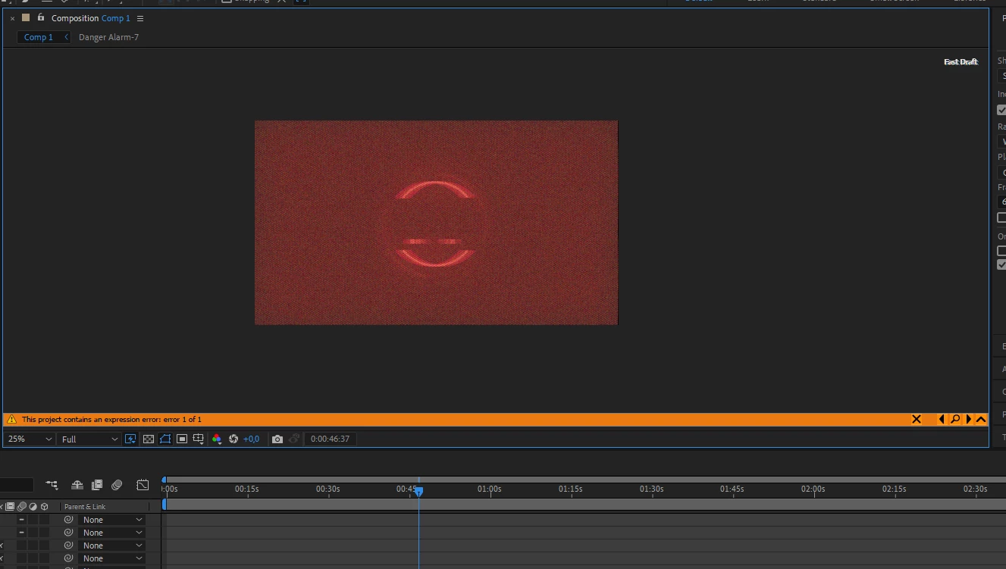The height and width of the screenshot is (569, 1006).
Task: Open first layer's parent None dropdown
Action: pos(111,520)
